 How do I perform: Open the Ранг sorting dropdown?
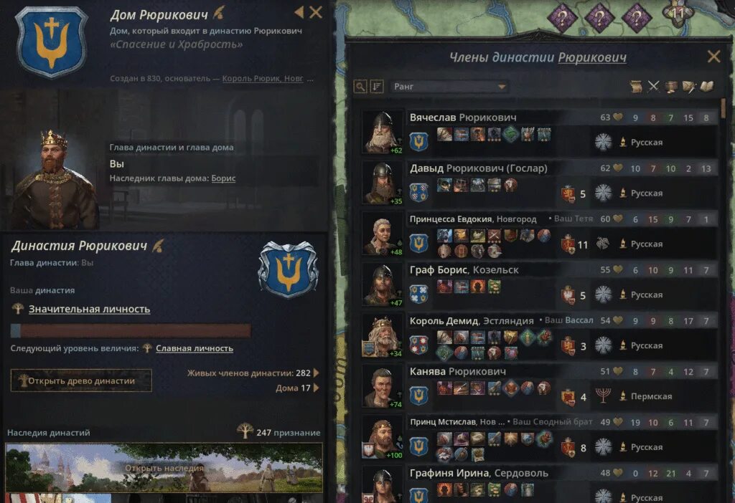point(449,87)
